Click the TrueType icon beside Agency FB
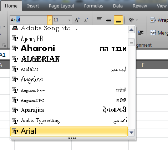Viewport: 168px width, 150px height. coord(15,38)
